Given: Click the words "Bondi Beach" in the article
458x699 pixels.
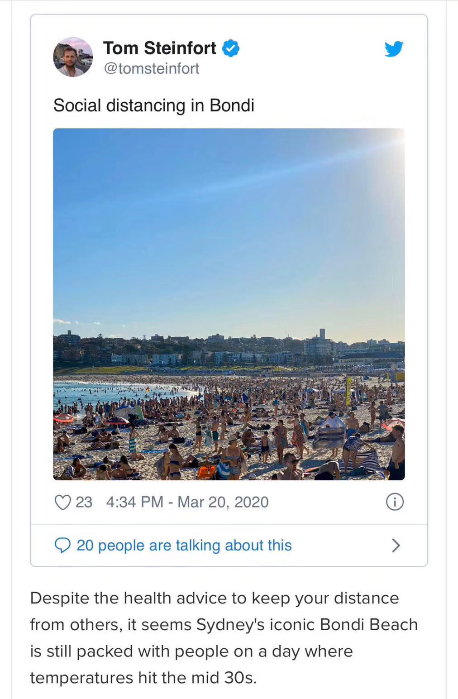Looking at the screenshot, I should click(x=368, y=625).
